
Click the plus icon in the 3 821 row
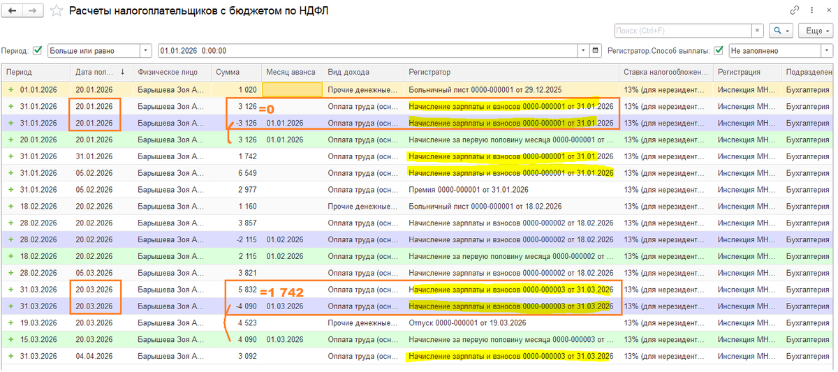click(10, 273)
